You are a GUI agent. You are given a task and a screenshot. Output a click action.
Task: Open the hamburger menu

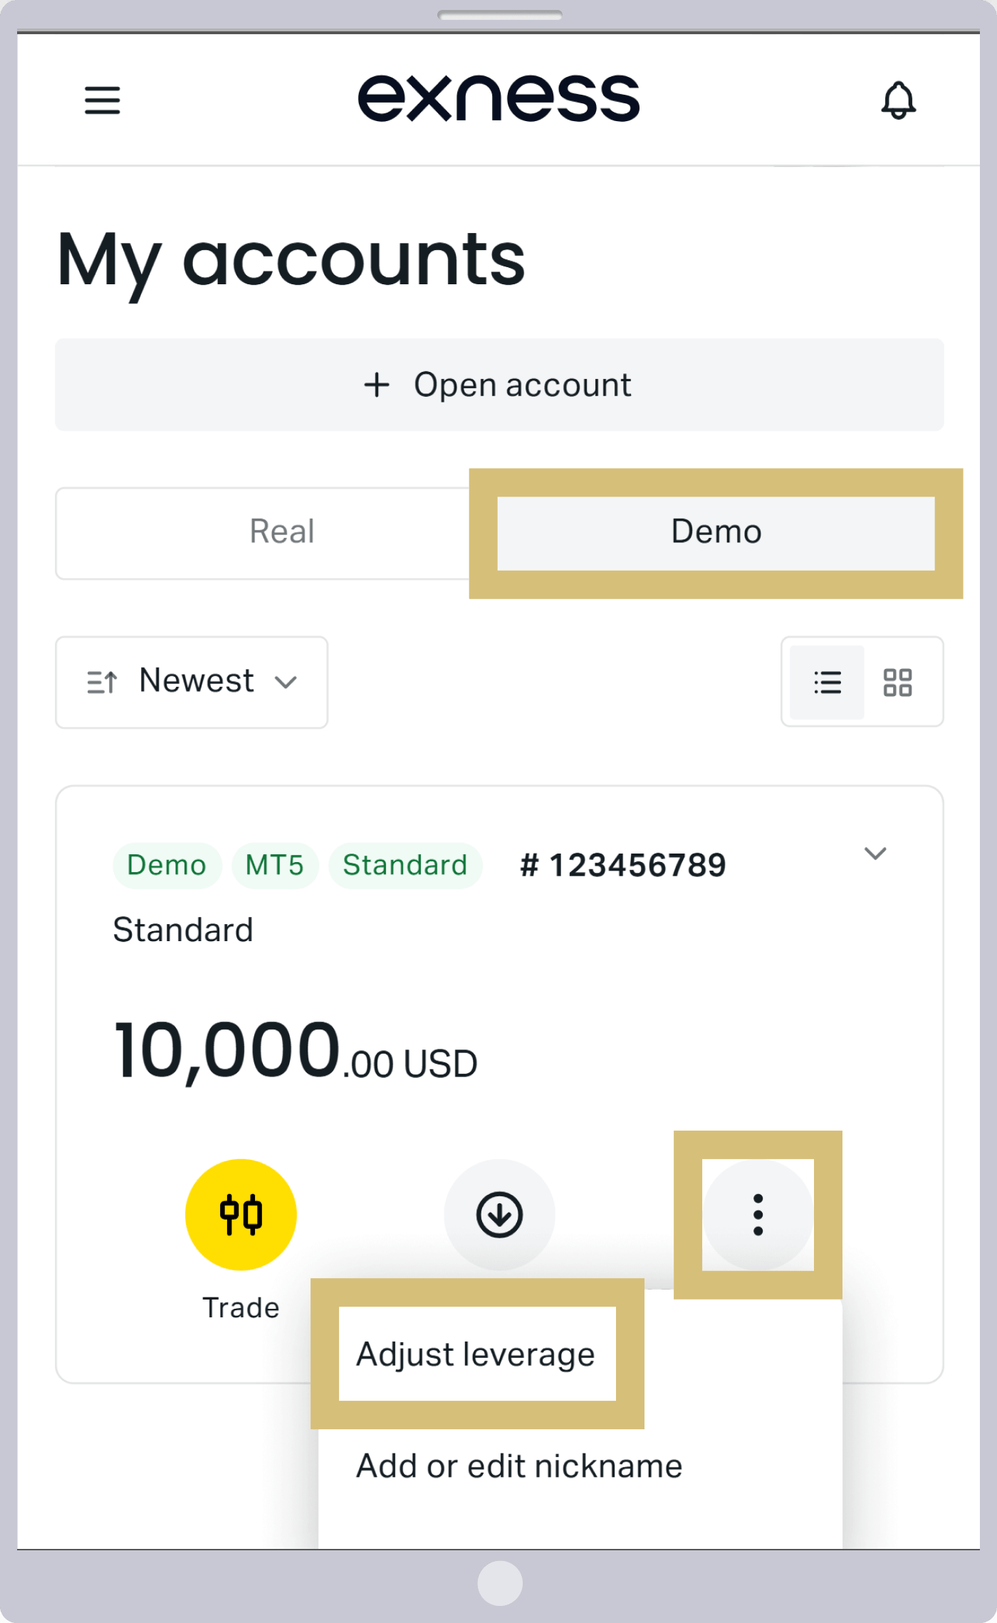(x=102, y=100)
